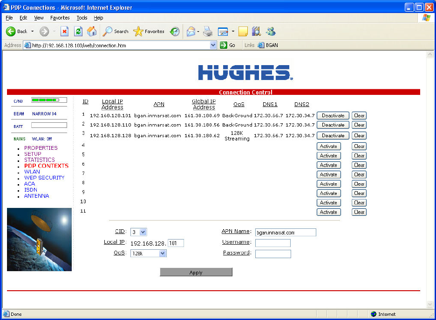Click the APN Name field

tap(286, 232)
